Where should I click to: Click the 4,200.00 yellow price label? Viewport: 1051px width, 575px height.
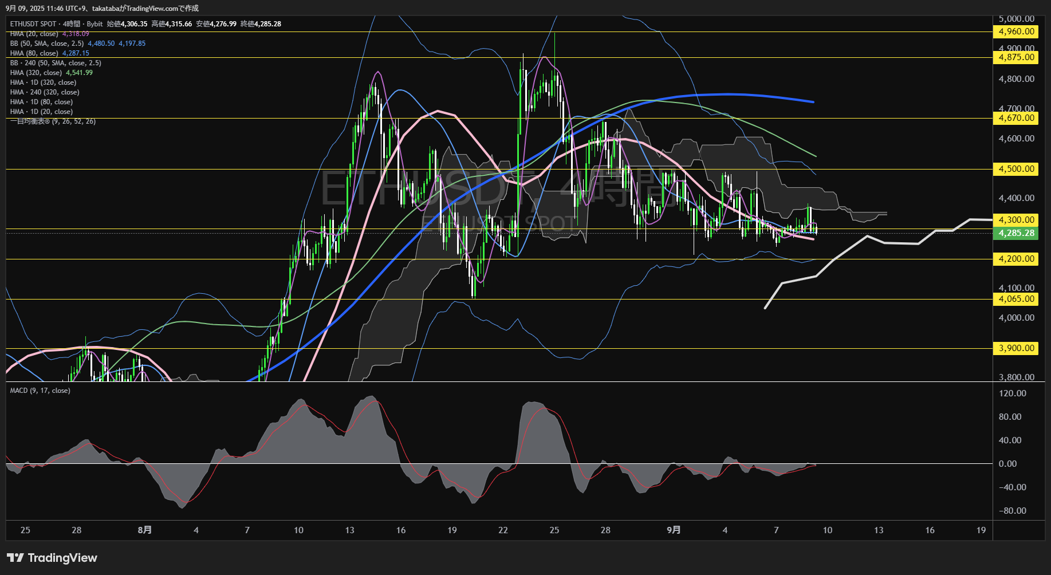point(1015,259)
